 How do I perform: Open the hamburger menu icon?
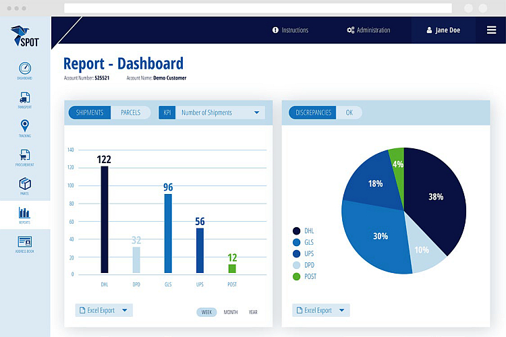tap(491, 30)
